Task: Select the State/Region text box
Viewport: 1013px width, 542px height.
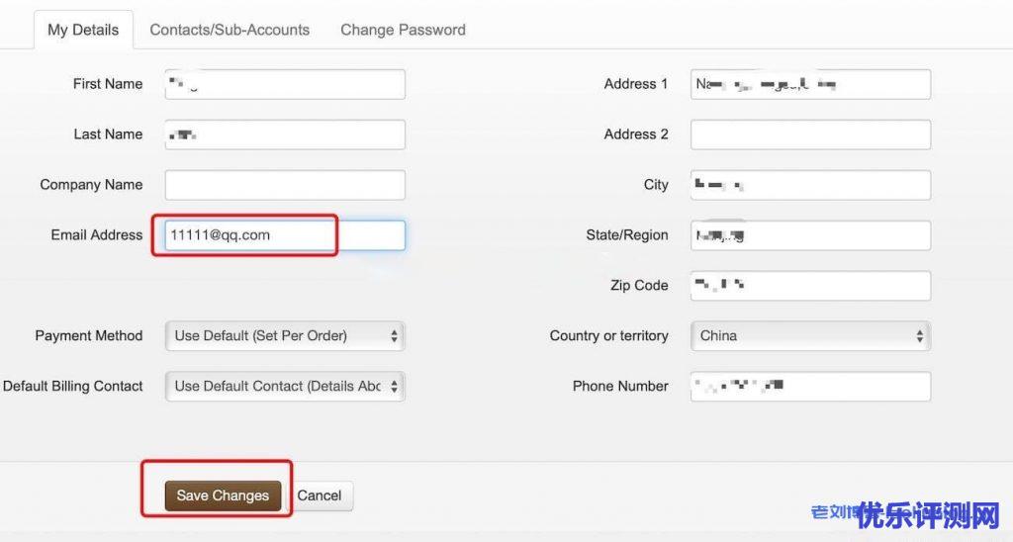Action: [811, 235]
